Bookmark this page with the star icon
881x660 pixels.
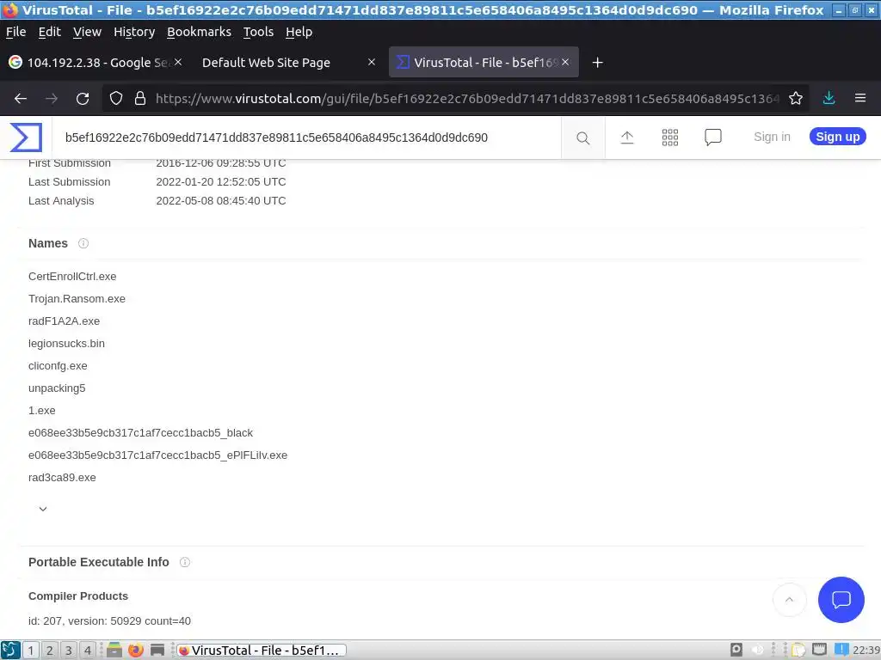[796, 99]
